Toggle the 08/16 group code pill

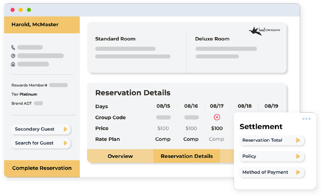pos(191,117)
